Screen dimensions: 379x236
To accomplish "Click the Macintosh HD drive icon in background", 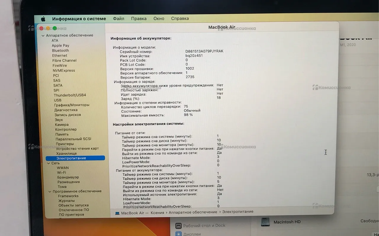I will tap(266, 222).
